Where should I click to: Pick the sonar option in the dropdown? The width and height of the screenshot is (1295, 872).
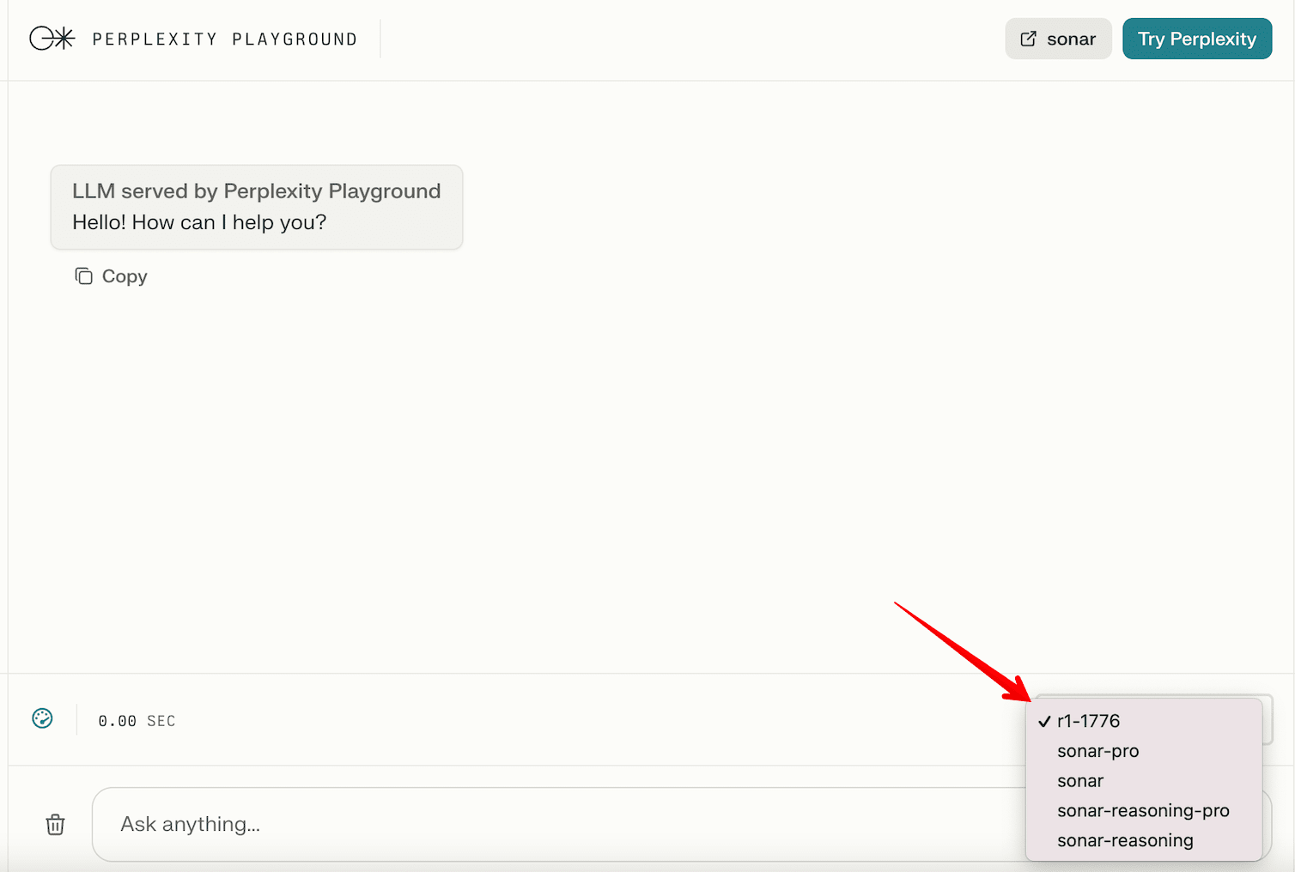(1079, 781)
